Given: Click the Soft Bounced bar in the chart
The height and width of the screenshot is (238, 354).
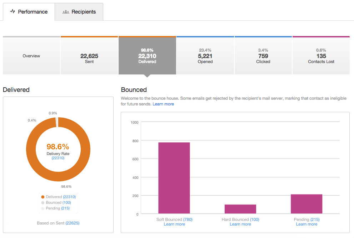Looking at the screenshot, I should (x=174, y=178).
